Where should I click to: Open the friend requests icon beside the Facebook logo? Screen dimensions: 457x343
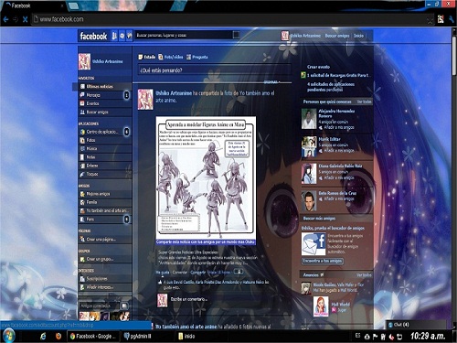(114, 36)
